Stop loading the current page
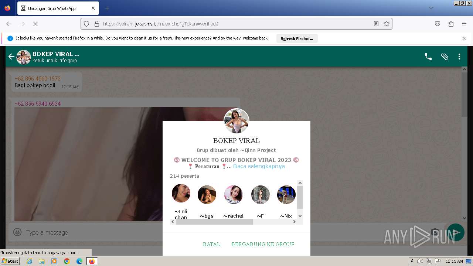 point(35,24)
